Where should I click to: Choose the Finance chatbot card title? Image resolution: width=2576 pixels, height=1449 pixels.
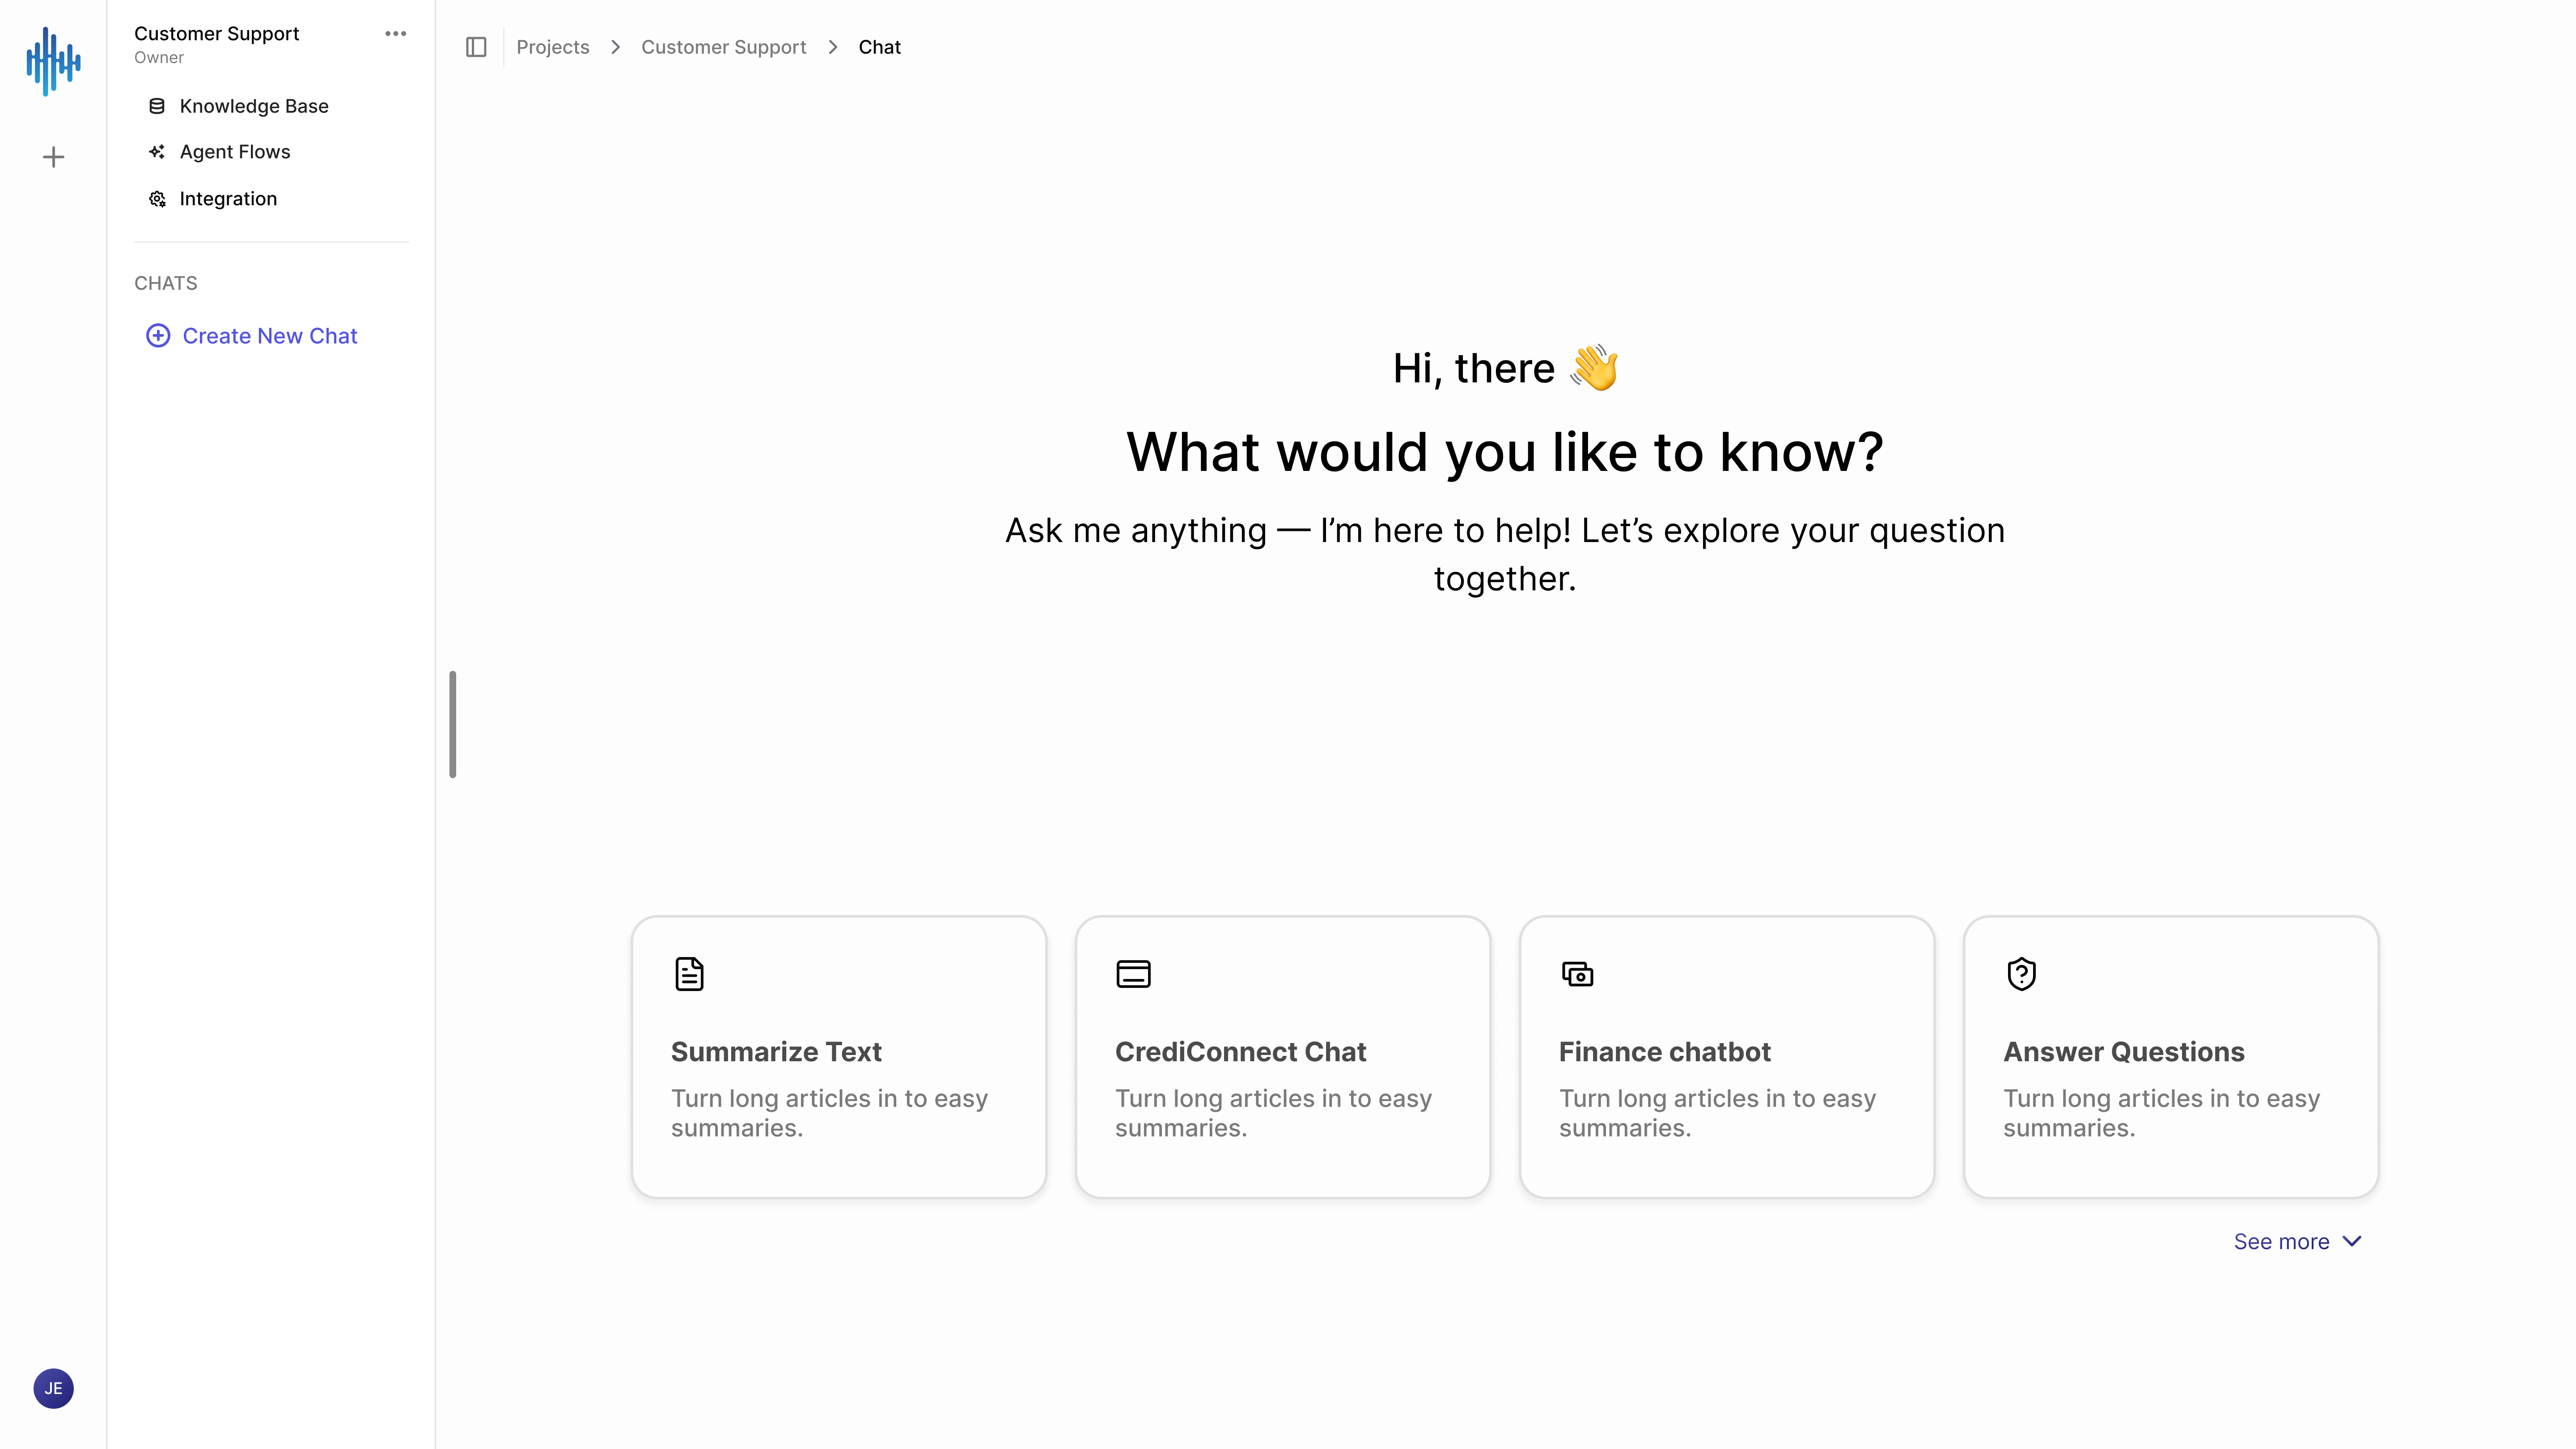1664,1052
